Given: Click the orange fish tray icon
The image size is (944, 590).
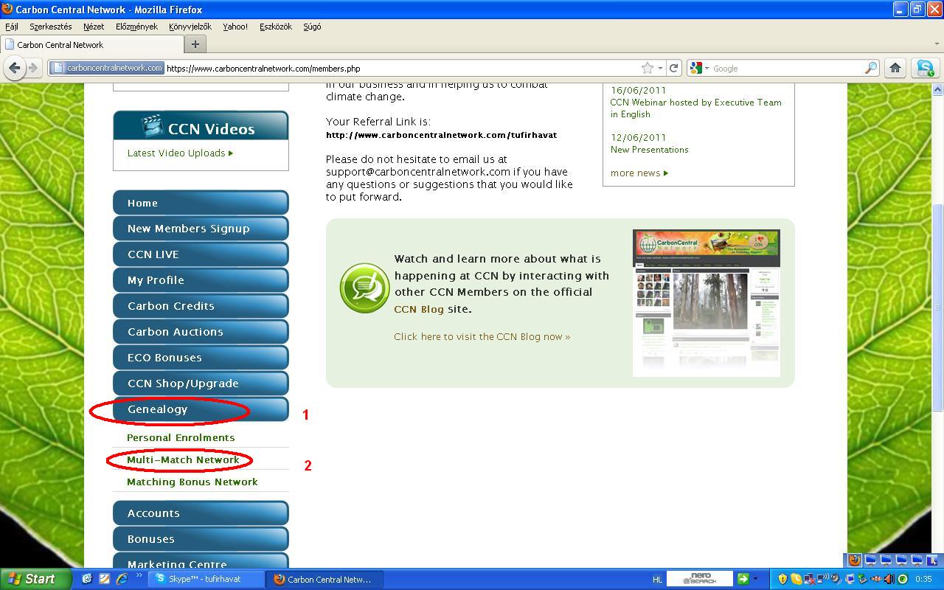Looking at the screenshot, I should [x=875, y=579].
